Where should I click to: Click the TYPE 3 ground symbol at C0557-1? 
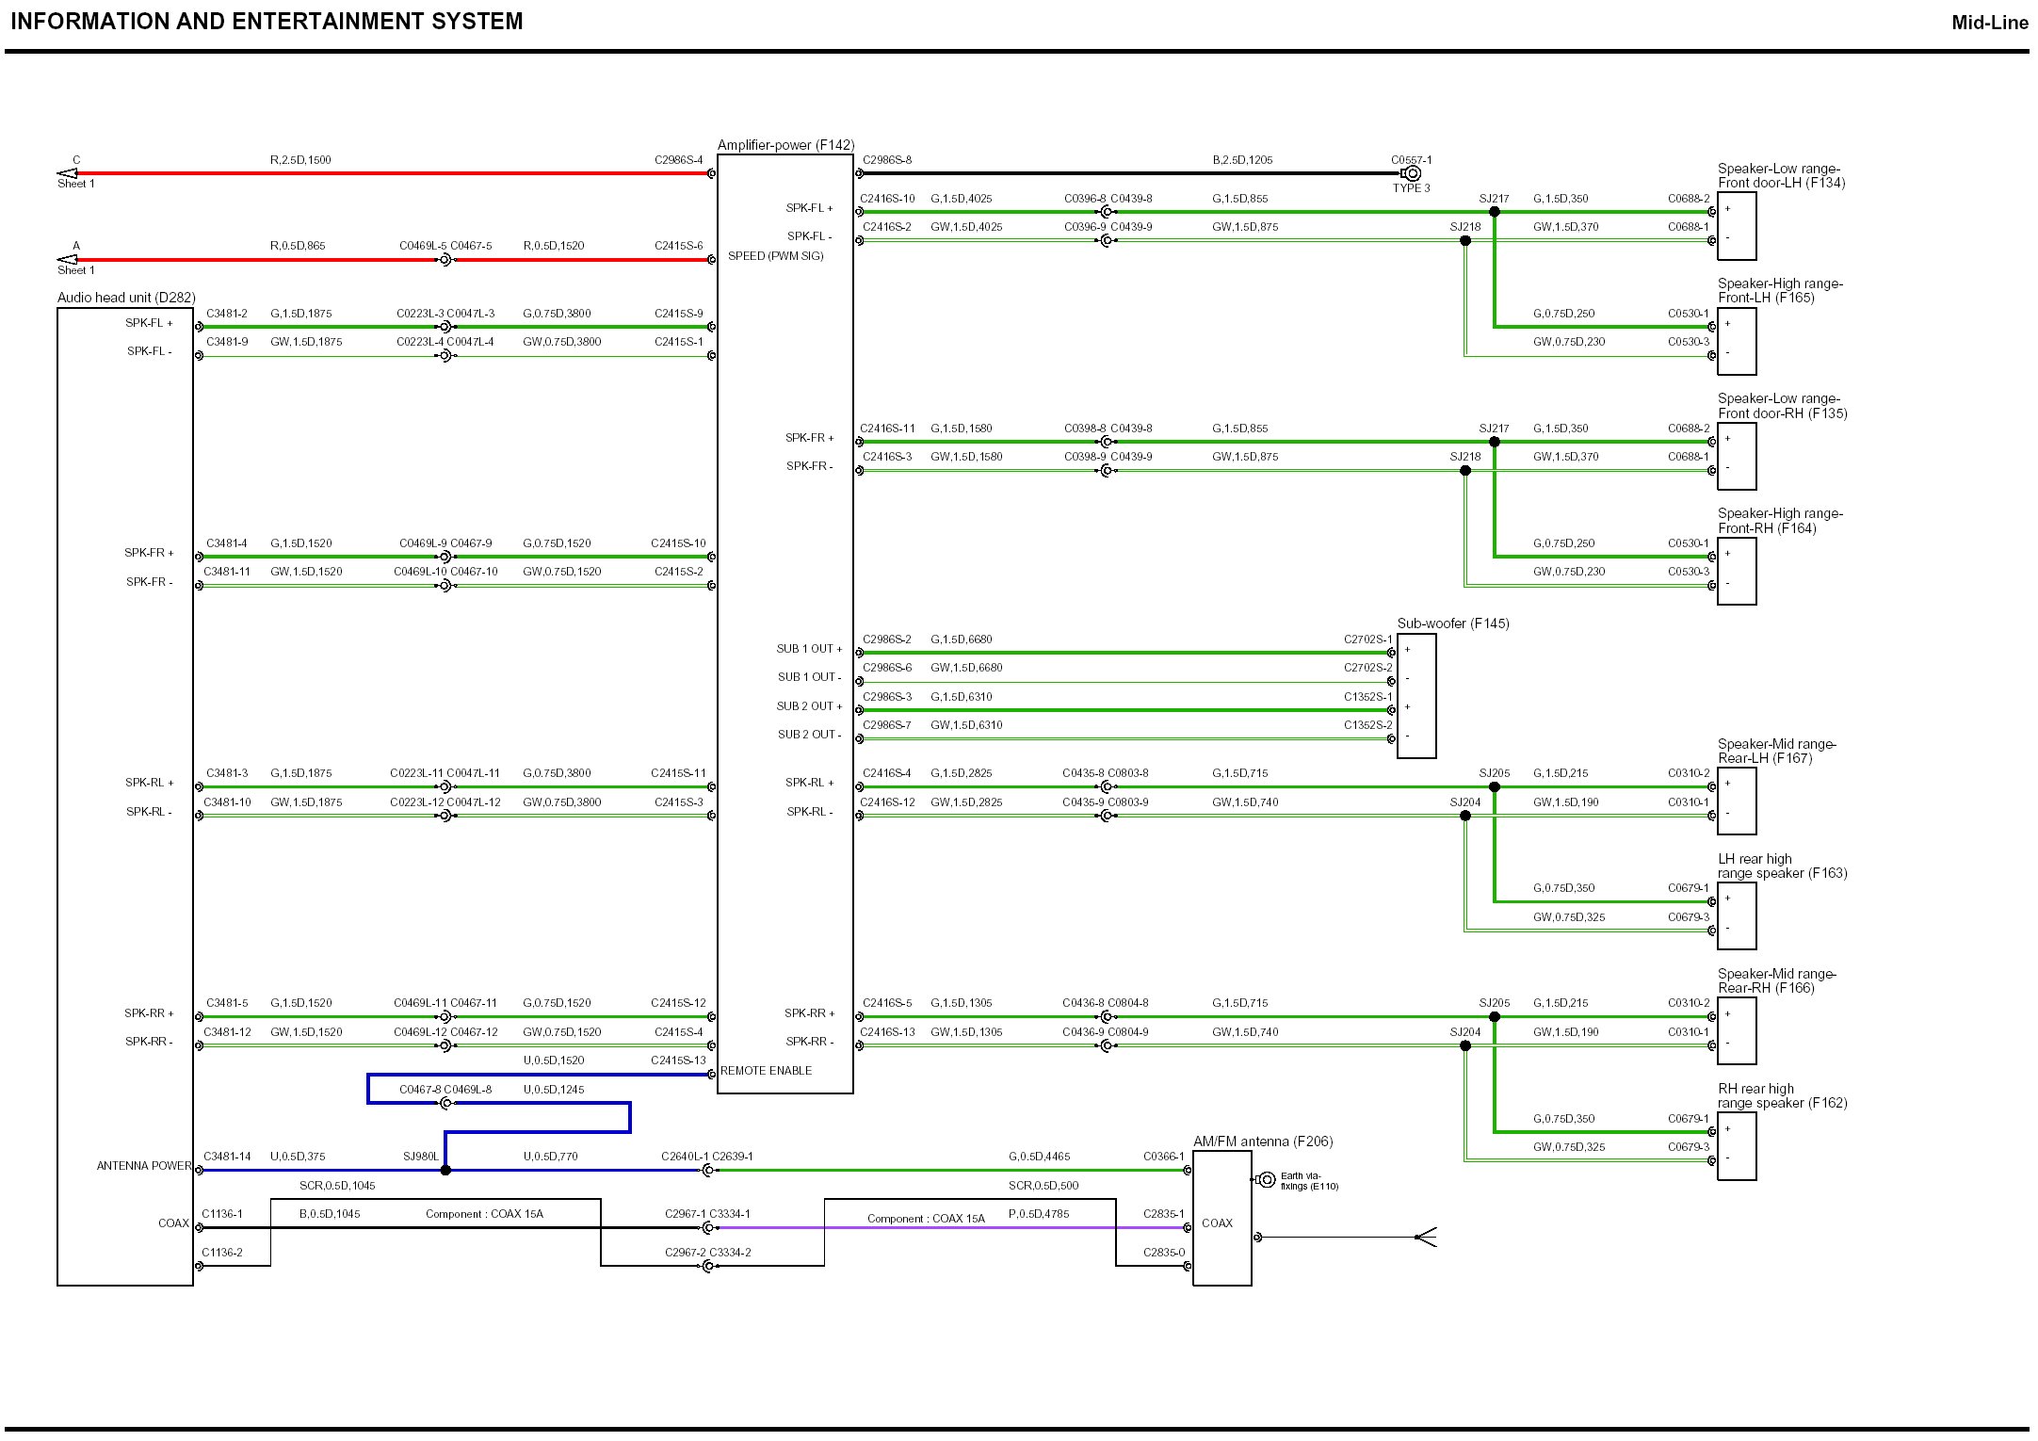coord(1412,173)
